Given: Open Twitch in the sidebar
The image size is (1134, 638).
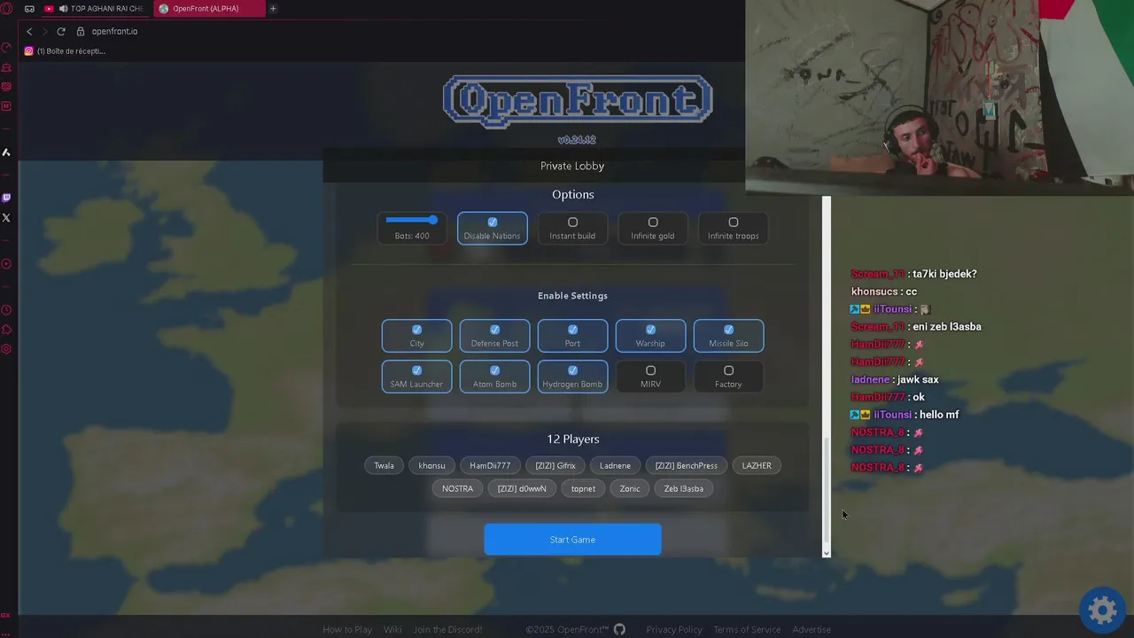Looking at the screenshot, I should coord(6,198).
